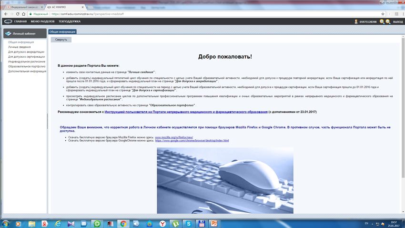Viewport: 405px width, 228px height.
Task: Expand the Личный кабинет sidebar header
Action: [x=25, y=33]
